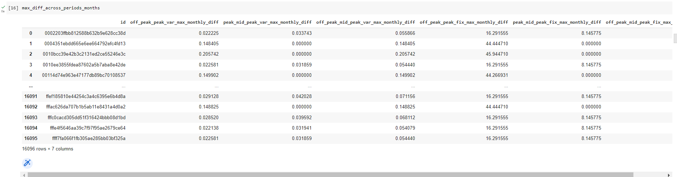Click the '16096 rows × 7 columns' summary text
The height and width of the screenshot is (177, 677).
48,149
